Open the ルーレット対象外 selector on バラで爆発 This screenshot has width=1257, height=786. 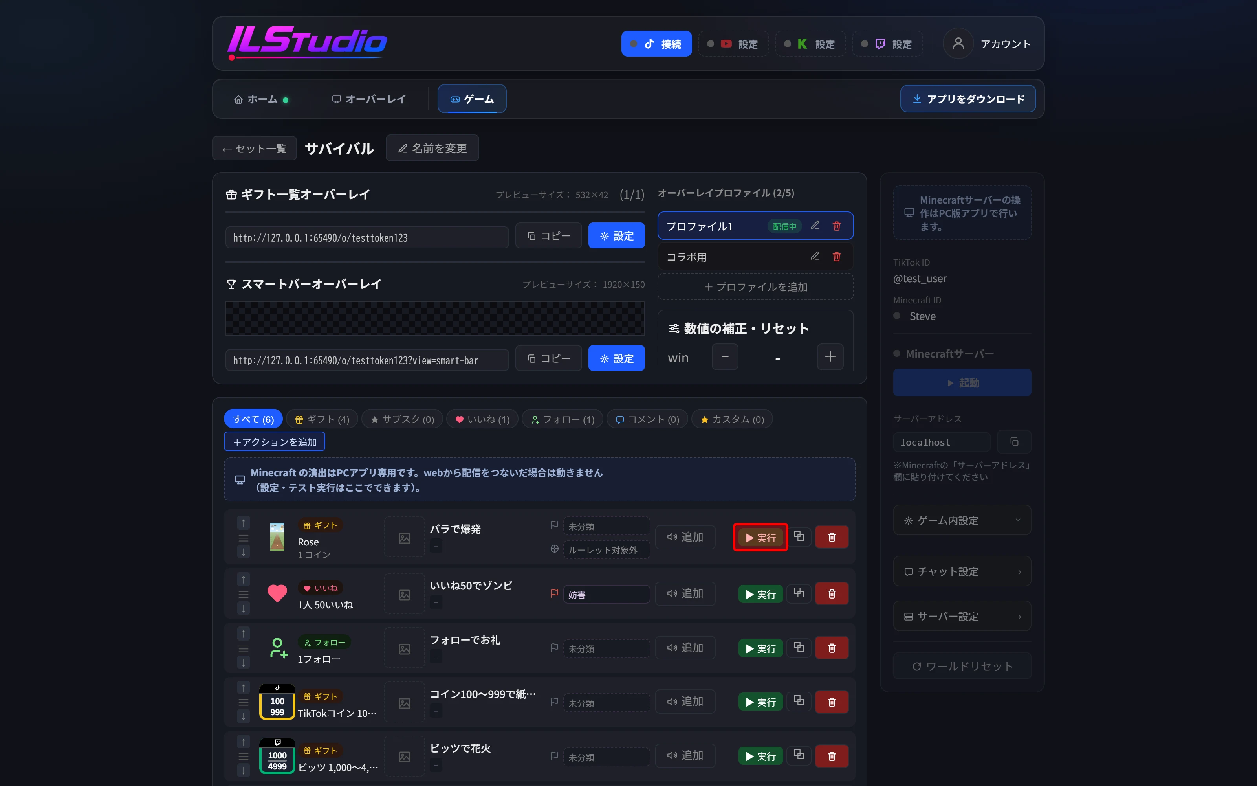coord(606,549)
